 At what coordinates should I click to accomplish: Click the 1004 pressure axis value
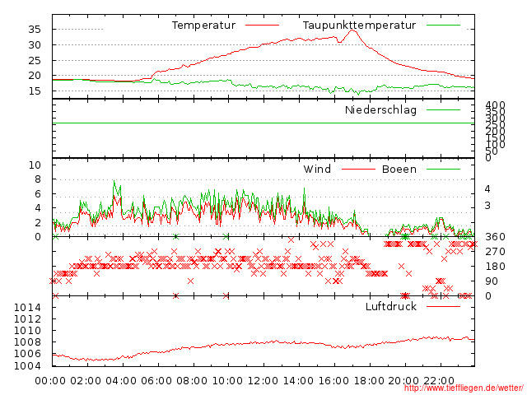[27, 365]
